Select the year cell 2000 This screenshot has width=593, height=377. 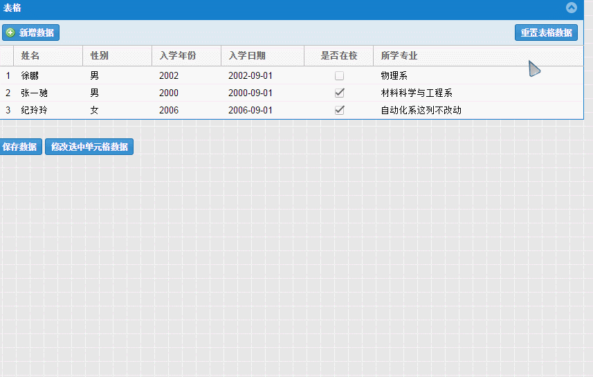[186, 93]
